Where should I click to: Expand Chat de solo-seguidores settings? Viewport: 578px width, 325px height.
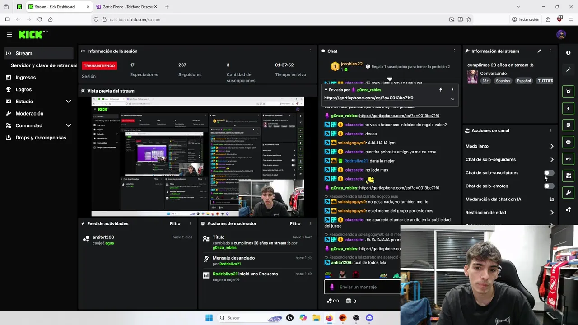552,159
